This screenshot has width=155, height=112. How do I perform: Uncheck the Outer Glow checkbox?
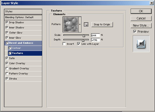click(7, 32)
